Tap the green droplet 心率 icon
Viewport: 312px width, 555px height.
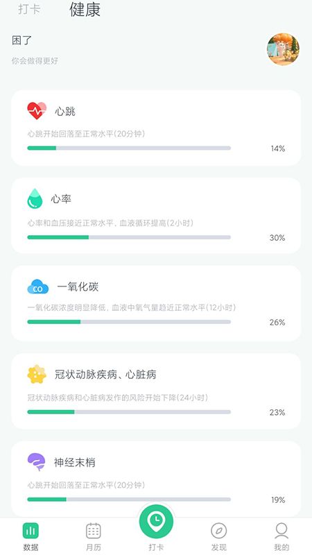[x=35, y=198]
